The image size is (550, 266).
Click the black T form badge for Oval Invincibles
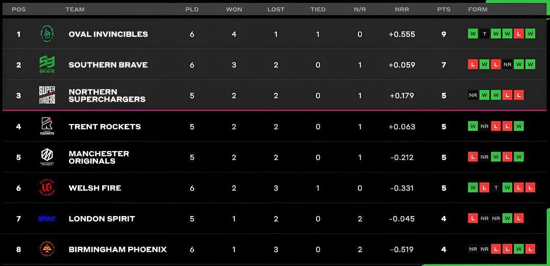point(485,34)
